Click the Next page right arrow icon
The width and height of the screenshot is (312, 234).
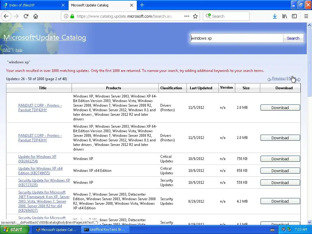[x=299, y=80]
